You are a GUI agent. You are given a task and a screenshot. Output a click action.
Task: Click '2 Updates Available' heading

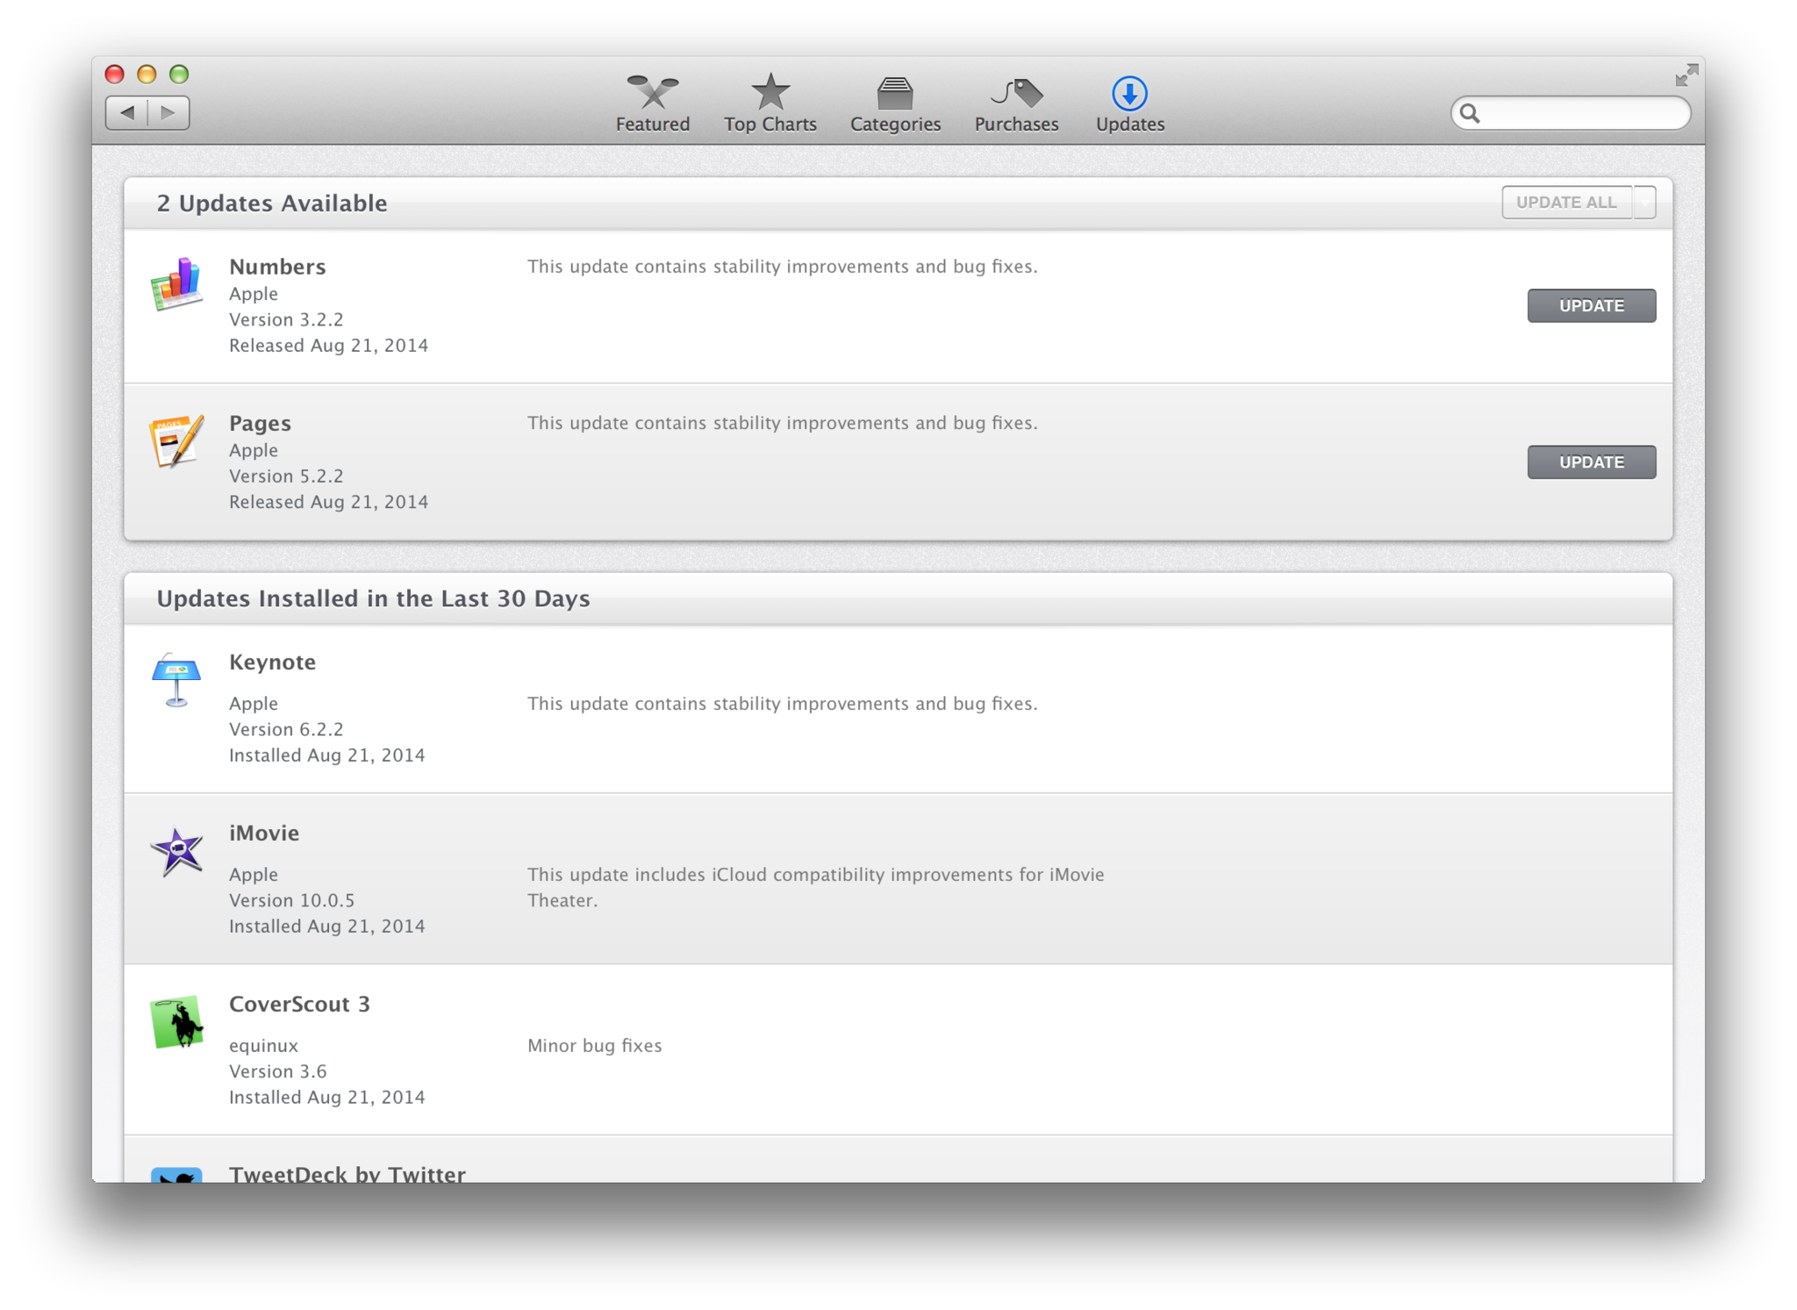(272, 204)
